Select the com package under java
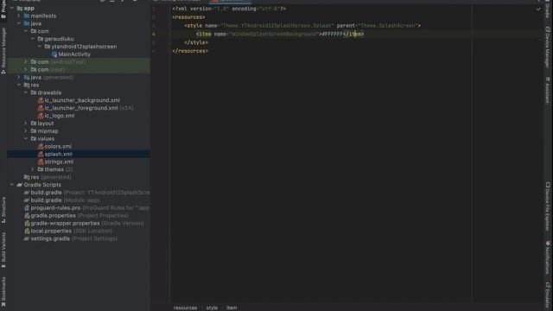 click(x=43, y=31)
